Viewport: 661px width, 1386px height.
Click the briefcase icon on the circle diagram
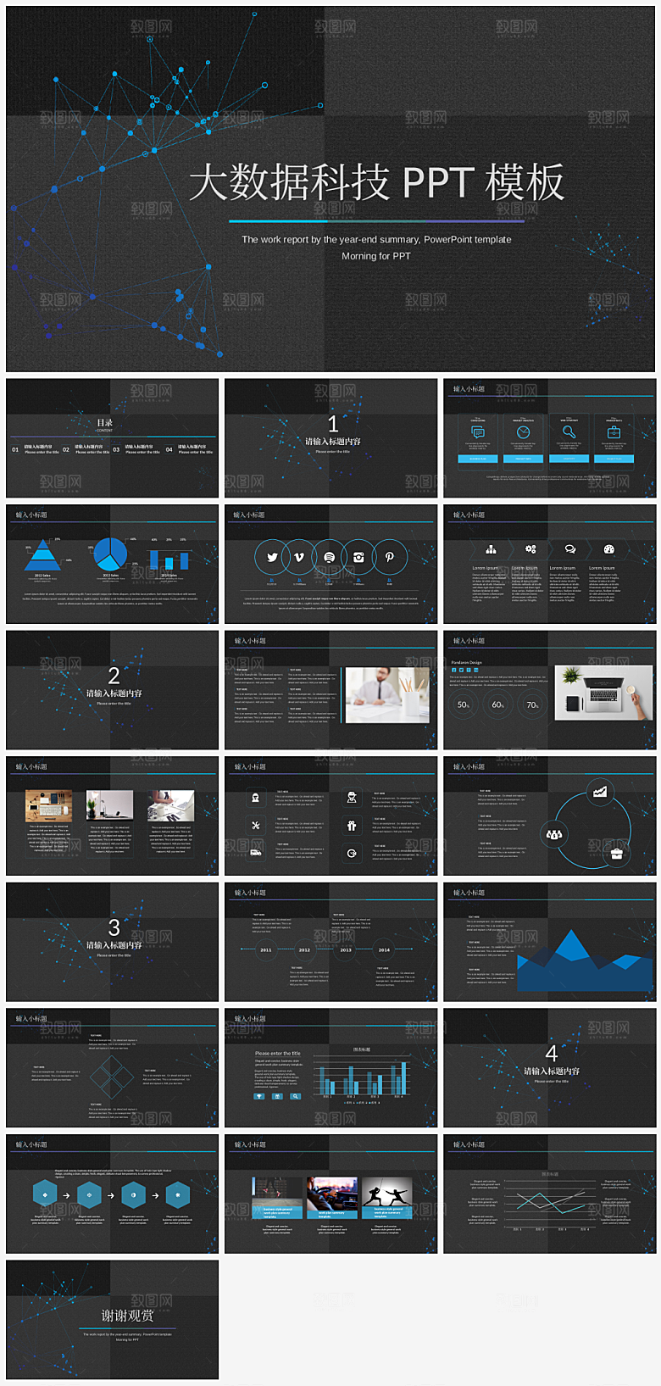[x=616, y=854]
